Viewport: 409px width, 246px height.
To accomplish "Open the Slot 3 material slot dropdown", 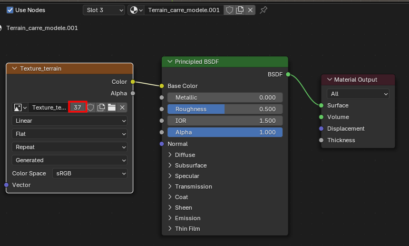I will (x=104, y=10).
